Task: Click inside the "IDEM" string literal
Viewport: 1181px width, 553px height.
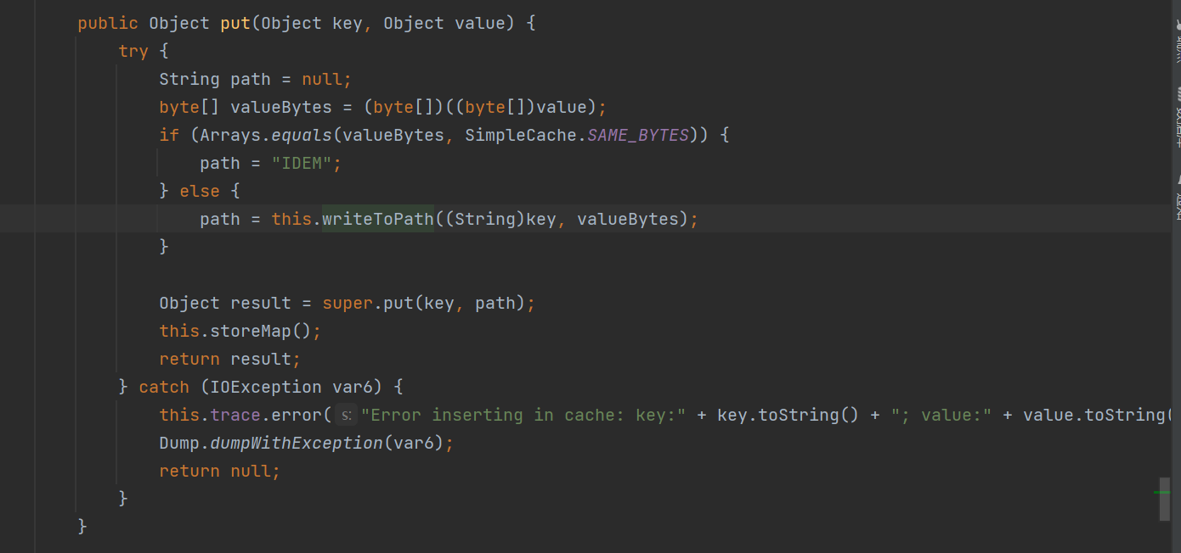Action: 302,163
